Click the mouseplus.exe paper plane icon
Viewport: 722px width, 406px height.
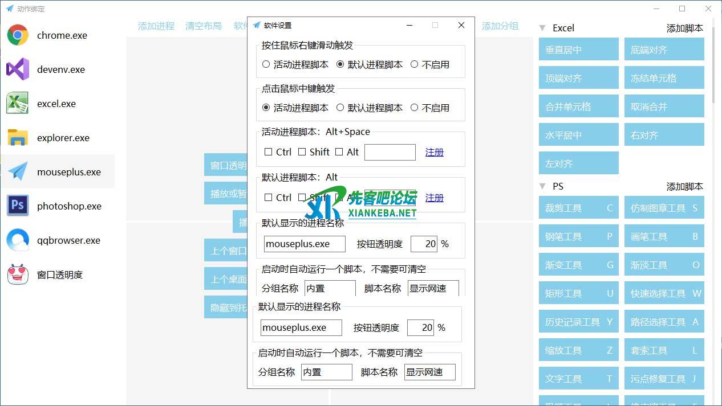[x=18, y=172]
